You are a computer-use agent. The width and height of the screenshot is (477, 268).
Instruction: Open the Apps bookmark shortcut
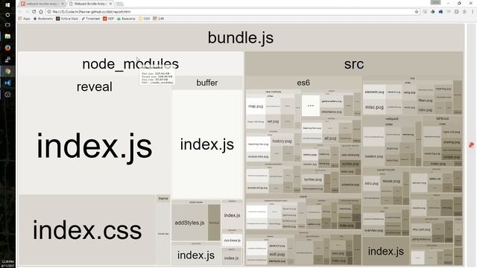tap(25, 19)
